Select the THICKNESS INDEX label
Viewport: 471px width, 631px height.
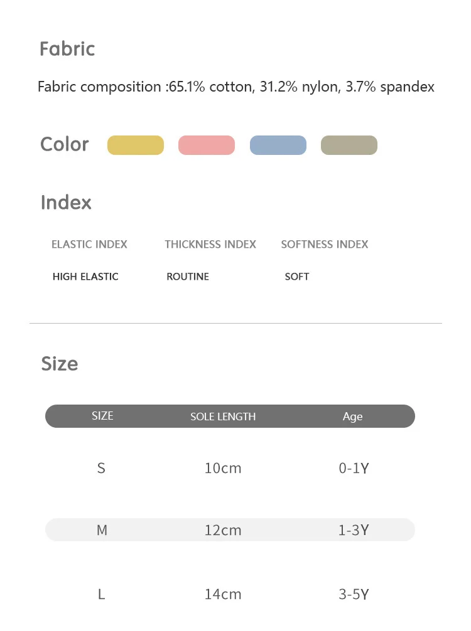[210, 245]
